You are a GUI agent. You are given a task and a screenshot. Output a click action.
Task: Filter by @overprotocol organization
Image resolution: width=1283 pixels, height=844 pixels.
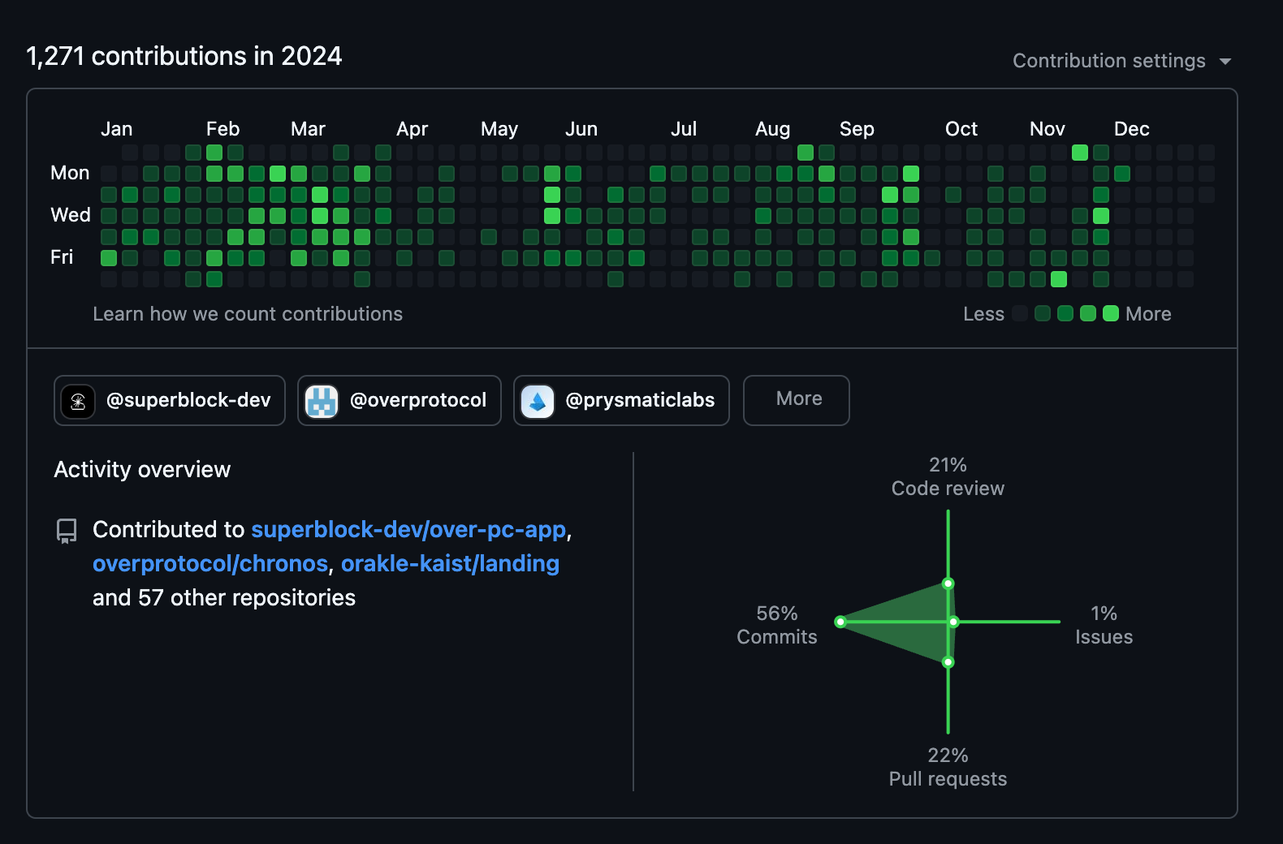[x=400, y=400]
